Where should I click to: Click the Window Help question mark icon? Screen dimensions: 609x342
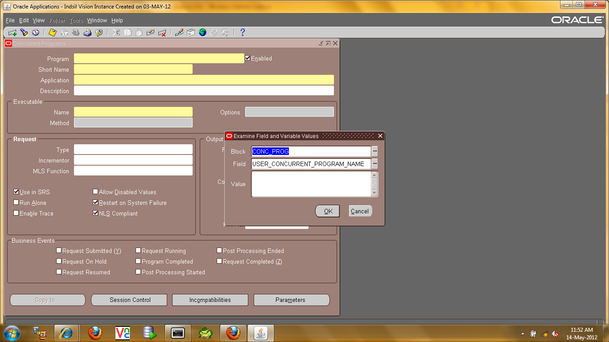point(243,33)
